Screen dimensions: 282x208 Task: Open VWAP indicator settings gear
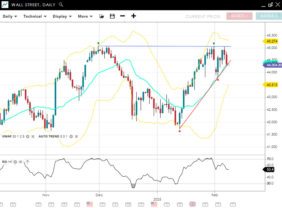pos(27,136)
